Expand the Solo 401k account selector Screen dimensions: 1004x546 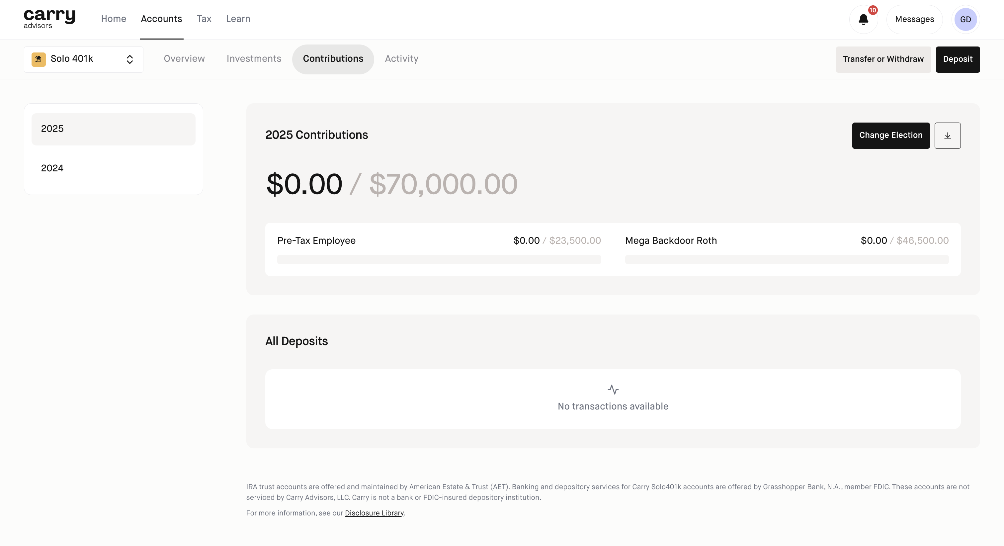(x=83, y=59)
